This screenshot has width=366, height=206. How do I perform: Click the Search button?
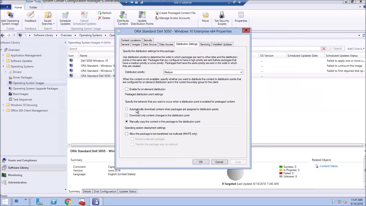(x=336, y=49)
